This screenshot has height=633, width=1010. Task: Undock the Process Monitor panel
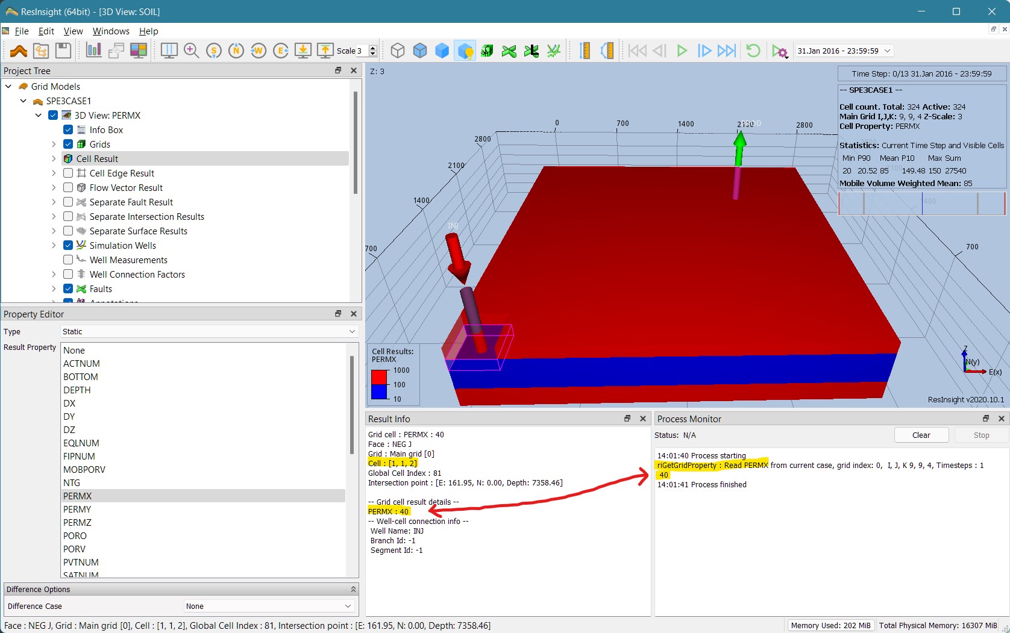point(986,419)
